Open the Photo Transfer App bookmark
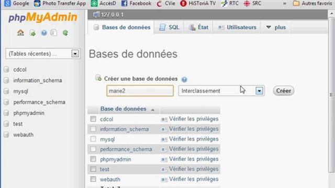The width and height of the screenshot is (335, 188). coord(60,4)
